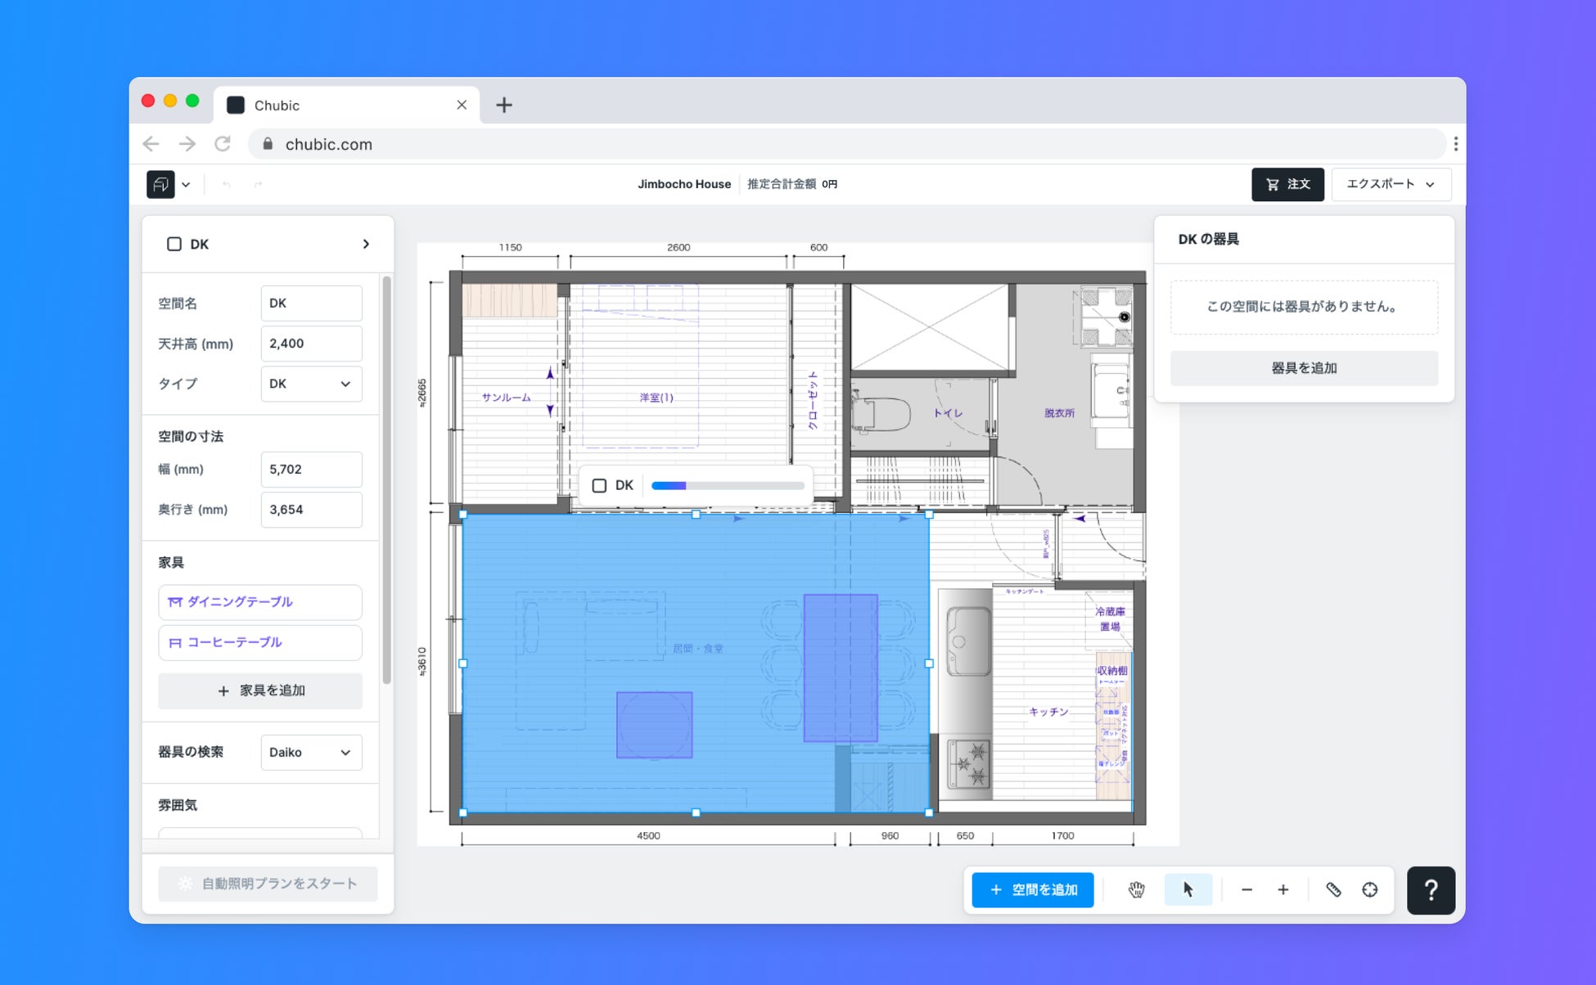Expand the DK panel chevron arrow

(x=366, y=244)
